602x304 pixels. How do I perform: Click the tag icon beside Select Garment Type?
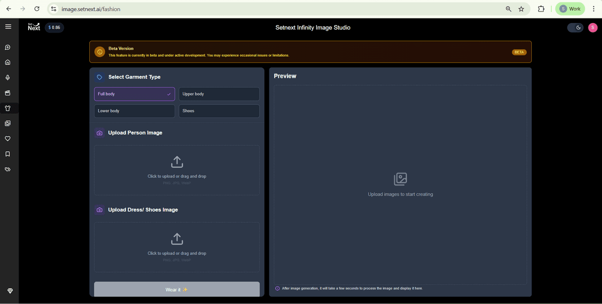[x=99, y=77]
